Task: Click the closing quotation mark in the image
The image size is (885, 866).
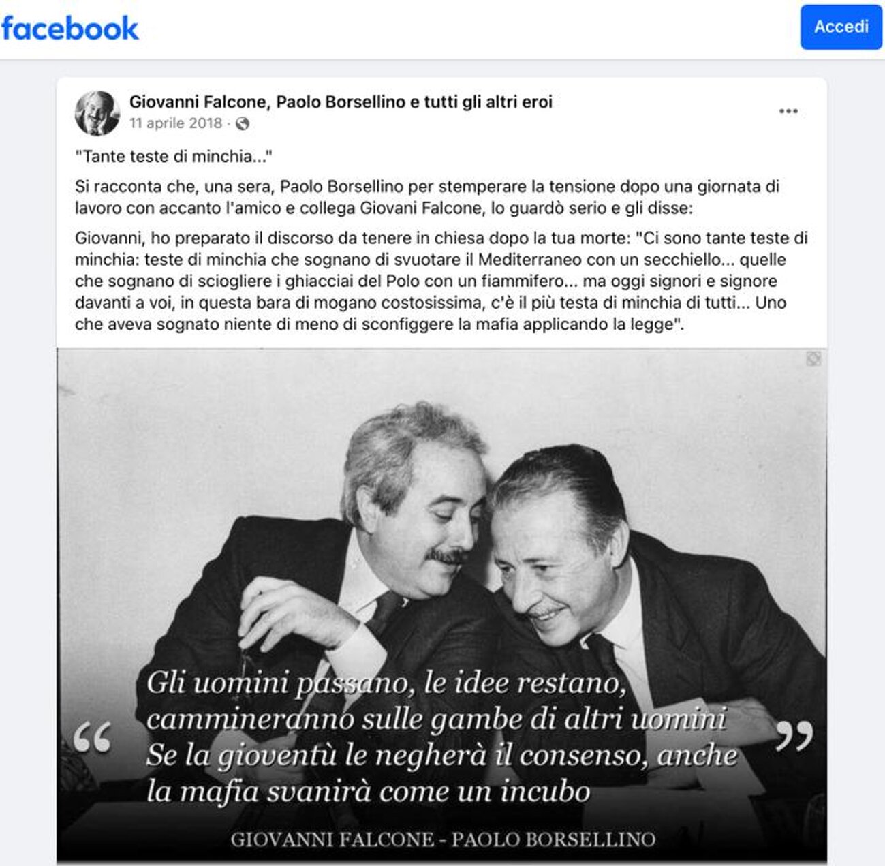Action: (x=794, y=734)
